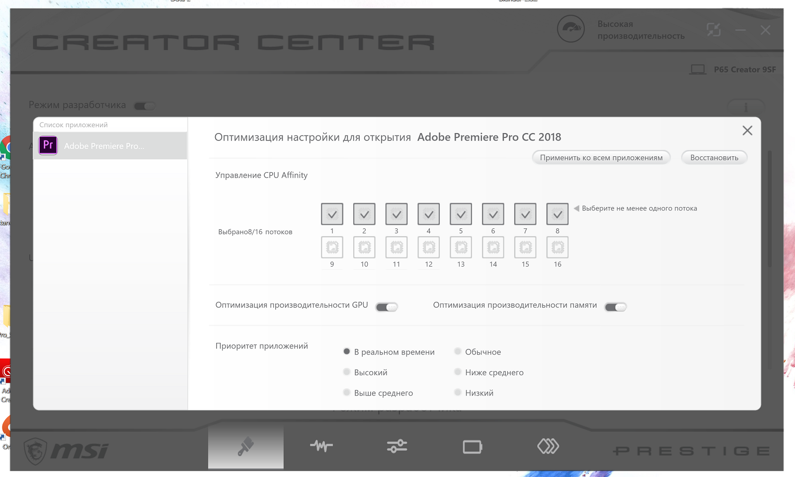Uncheck CPU thread 7 checkbox
This screenshot has height=477, width=795.
point(525,214)
